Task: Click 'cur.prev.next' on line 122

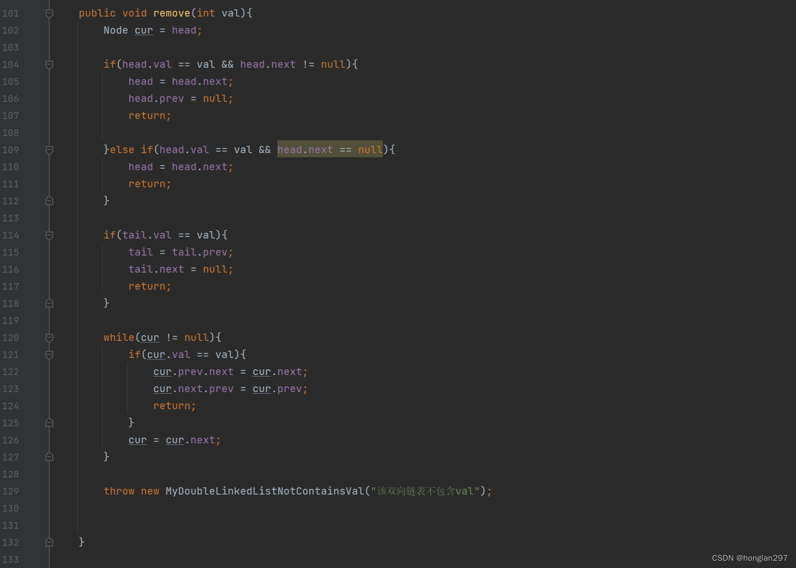Action: (x=193, y=371)
